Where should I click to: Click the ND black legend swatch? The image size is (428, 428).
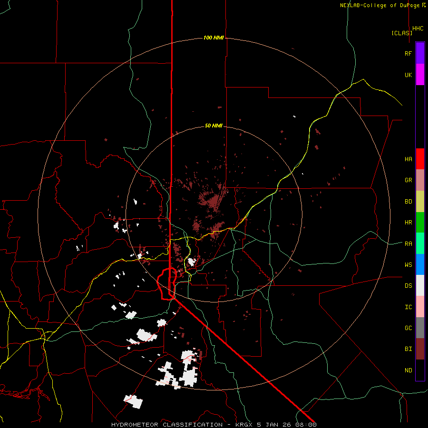pyautogui.click(x=420, y=370)
